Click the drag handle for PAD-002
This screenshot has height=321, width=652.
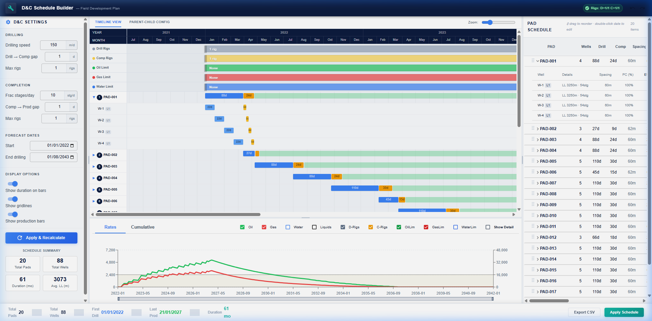[533, 128]
